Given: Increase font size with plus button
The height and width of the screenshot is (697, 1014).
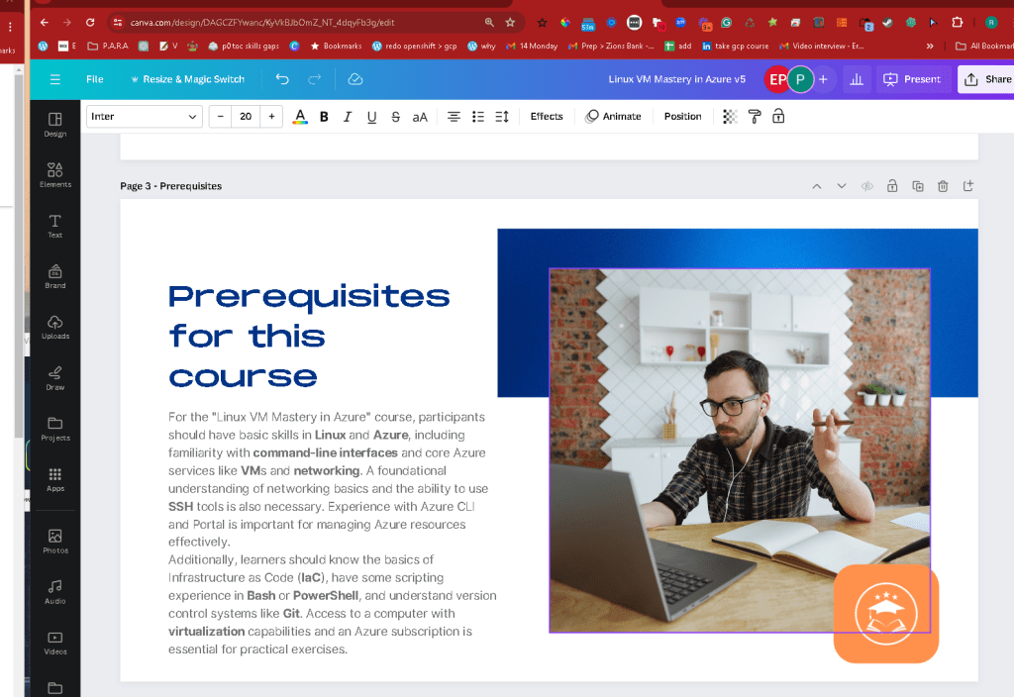Looking at the screenshot, I should (271, 117).
